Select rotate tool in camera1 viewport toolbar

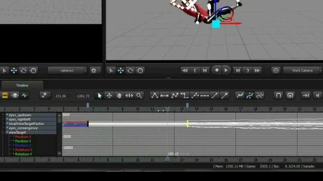pyautogui.click(x=24, y=70)
